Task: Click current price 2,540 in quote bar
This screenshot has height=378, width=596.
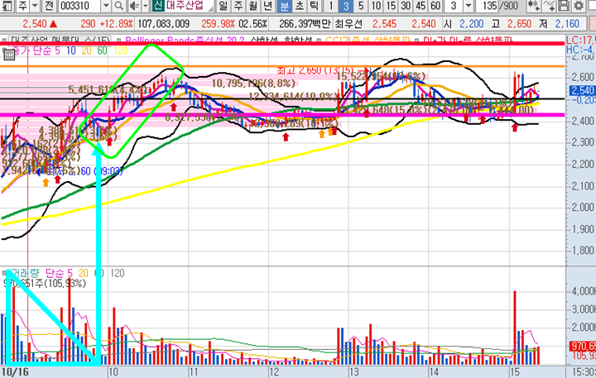Action: click(x=35, y=24)
